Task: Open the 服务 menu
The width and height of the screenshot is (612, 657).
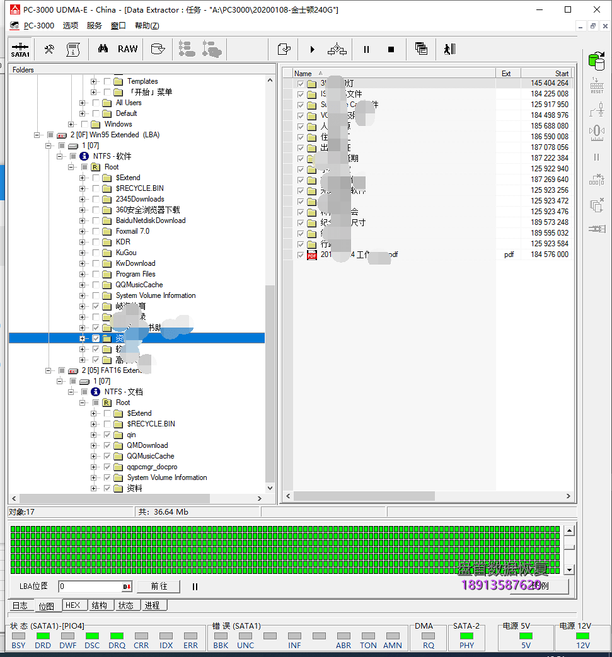Action: tap(94, 26)
